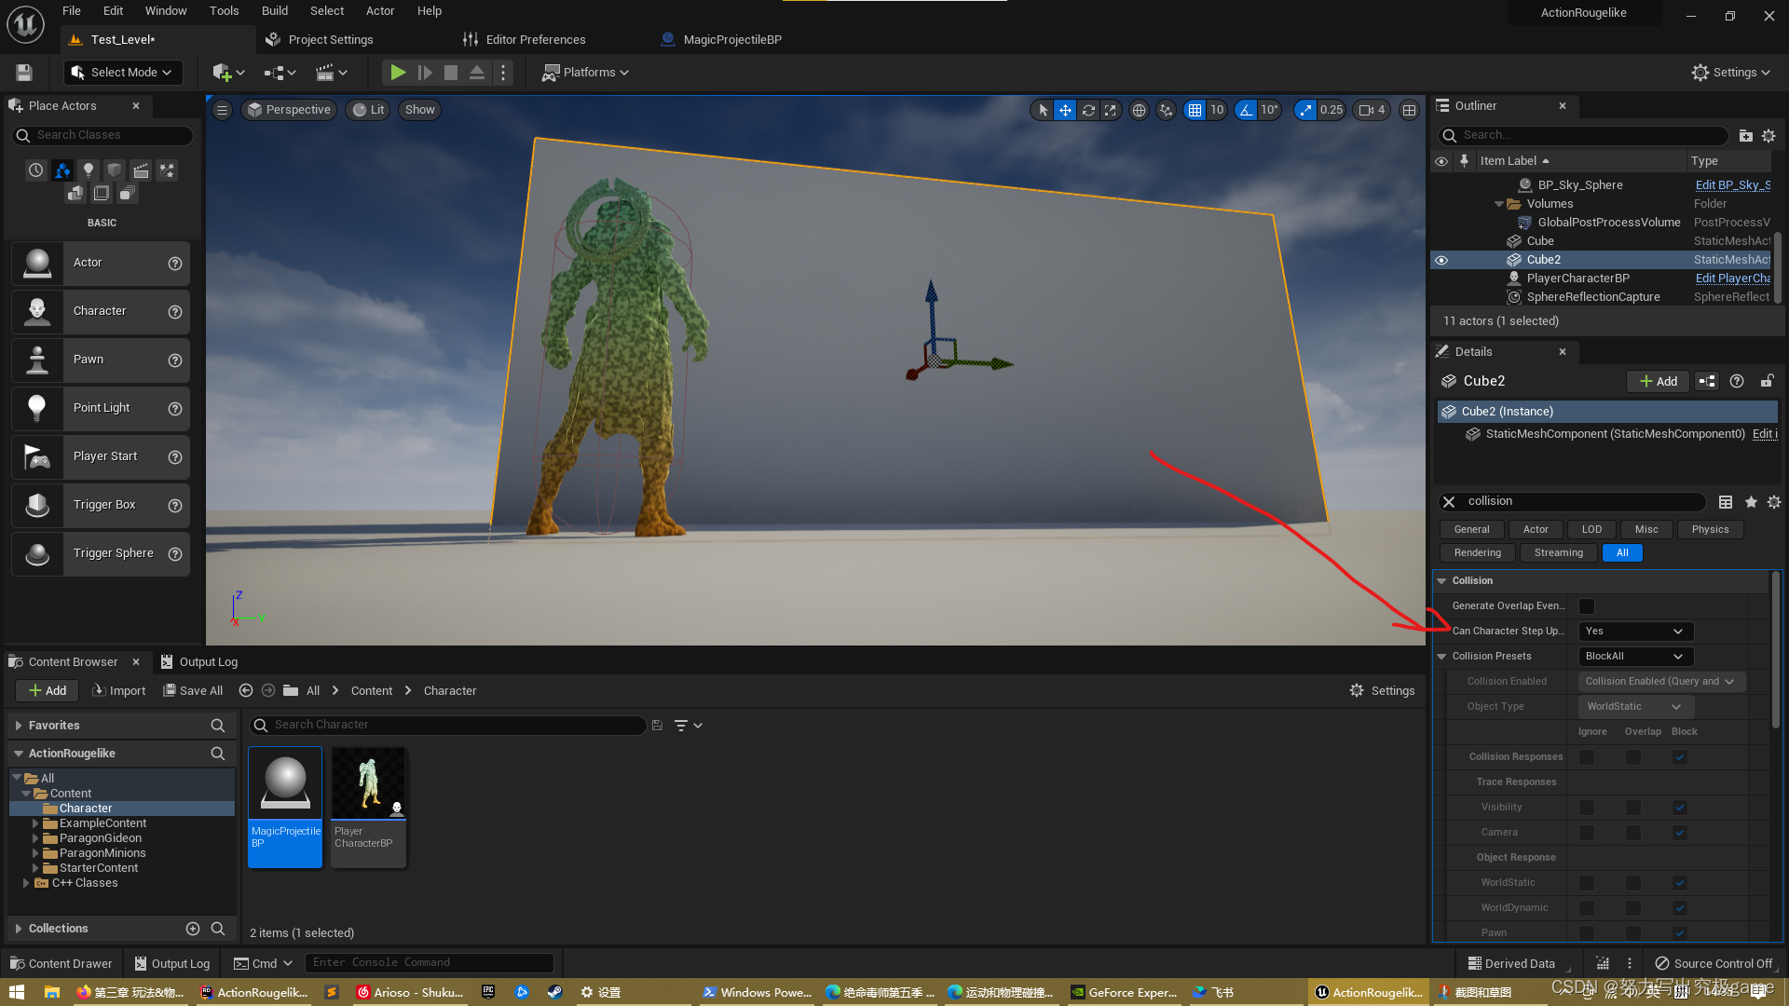
Task: Click the lock icon in the Details panel header
Action: [1767, 381]
